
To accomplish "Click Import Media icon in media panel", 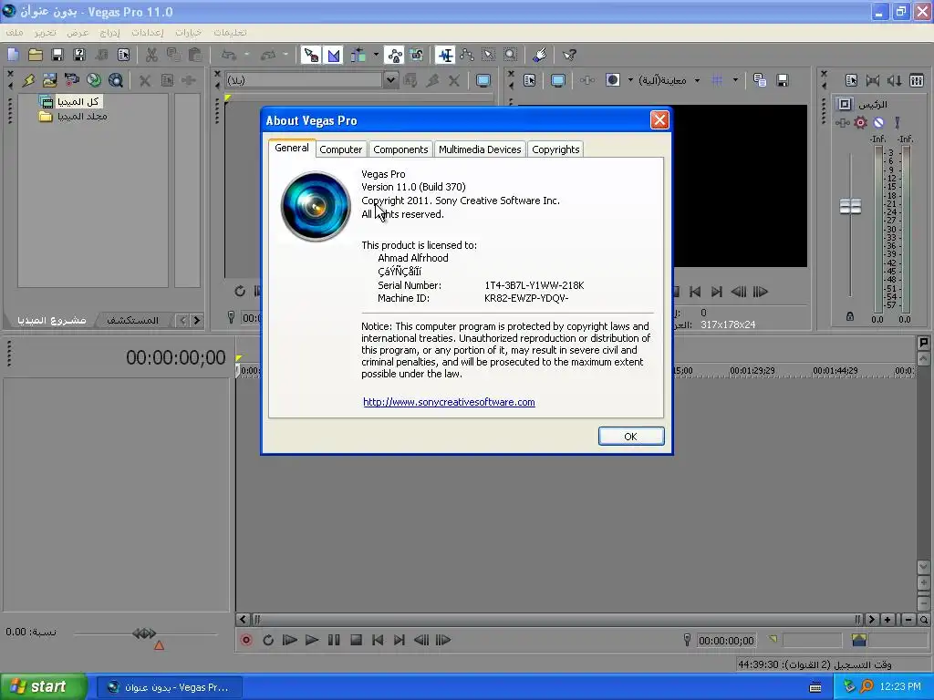I will tap(50, 80).
